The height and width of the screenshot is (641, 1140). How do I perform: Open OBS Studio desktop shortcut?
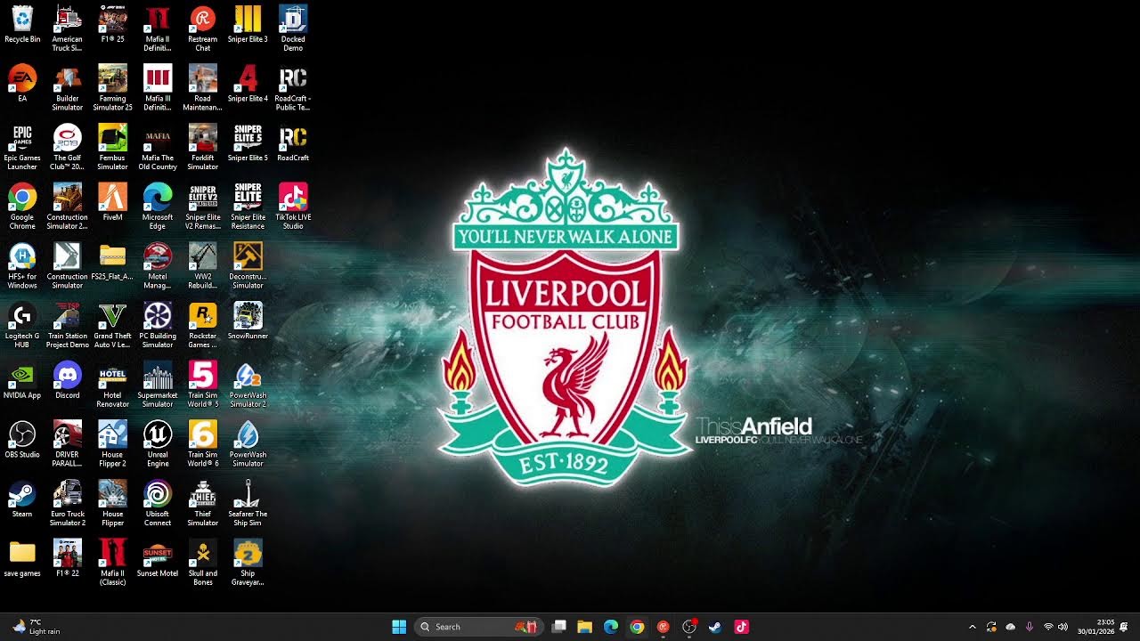tap(22, 440)
